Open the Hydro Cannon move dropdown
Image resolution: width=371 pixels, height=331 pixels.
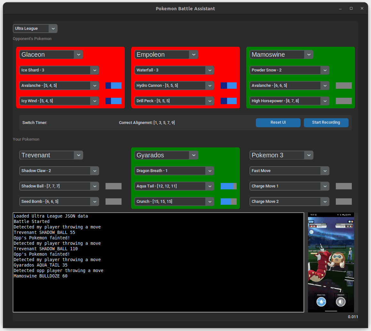pyautogui.click(x=174, y=86)
